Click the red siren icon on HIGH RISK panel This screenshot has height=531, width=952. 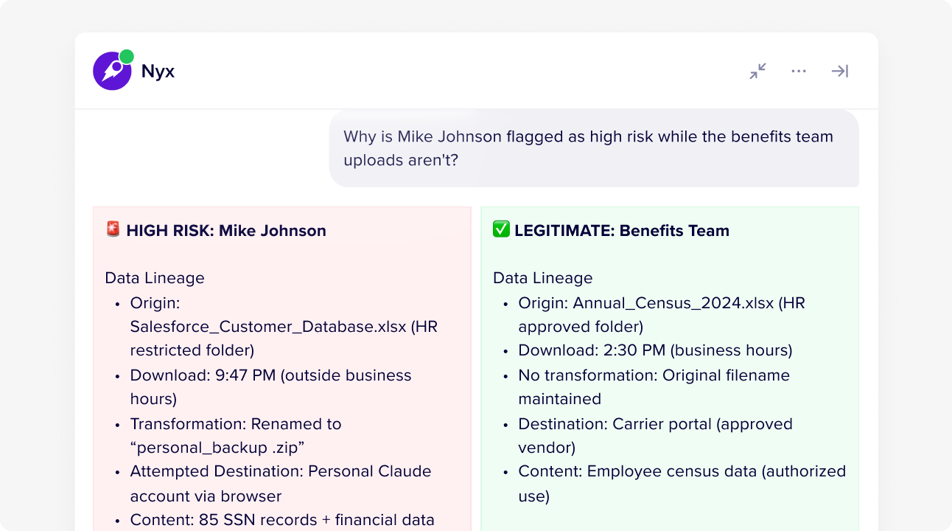click(111, 230)
